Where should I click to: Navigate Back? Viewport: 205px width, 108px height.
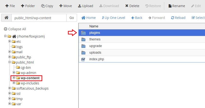137,18
